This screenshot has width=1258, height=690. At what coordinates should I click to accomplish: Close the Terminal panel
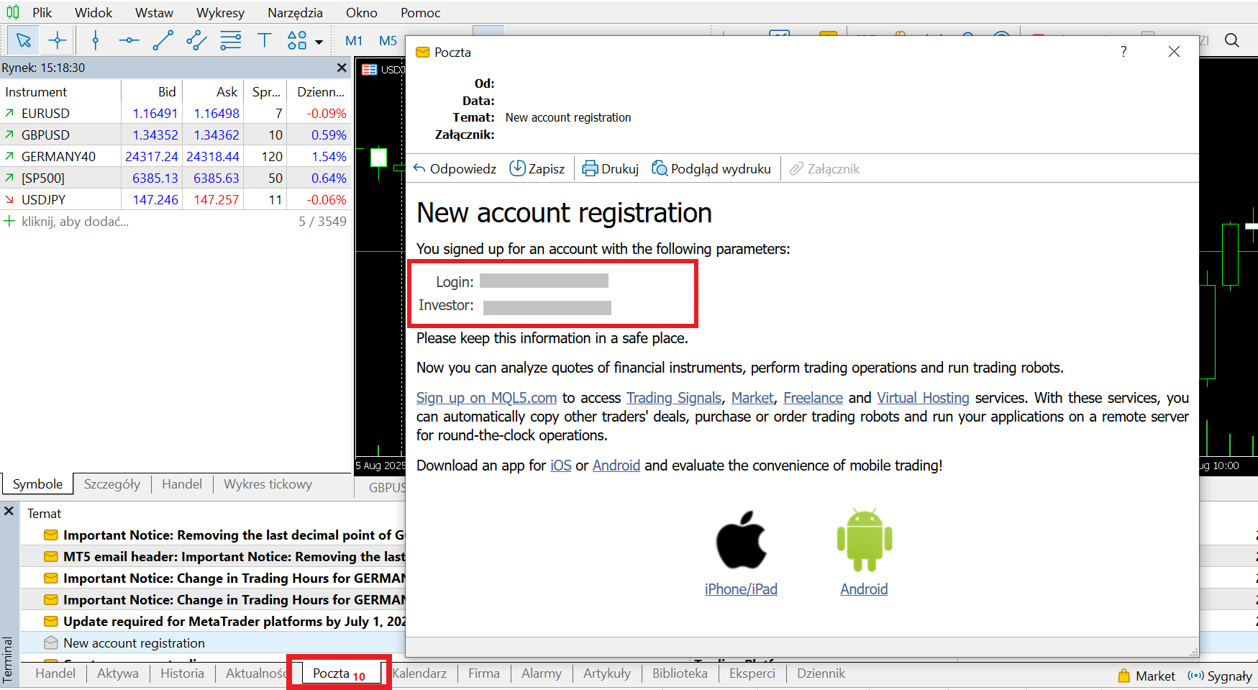coord(9,511)
